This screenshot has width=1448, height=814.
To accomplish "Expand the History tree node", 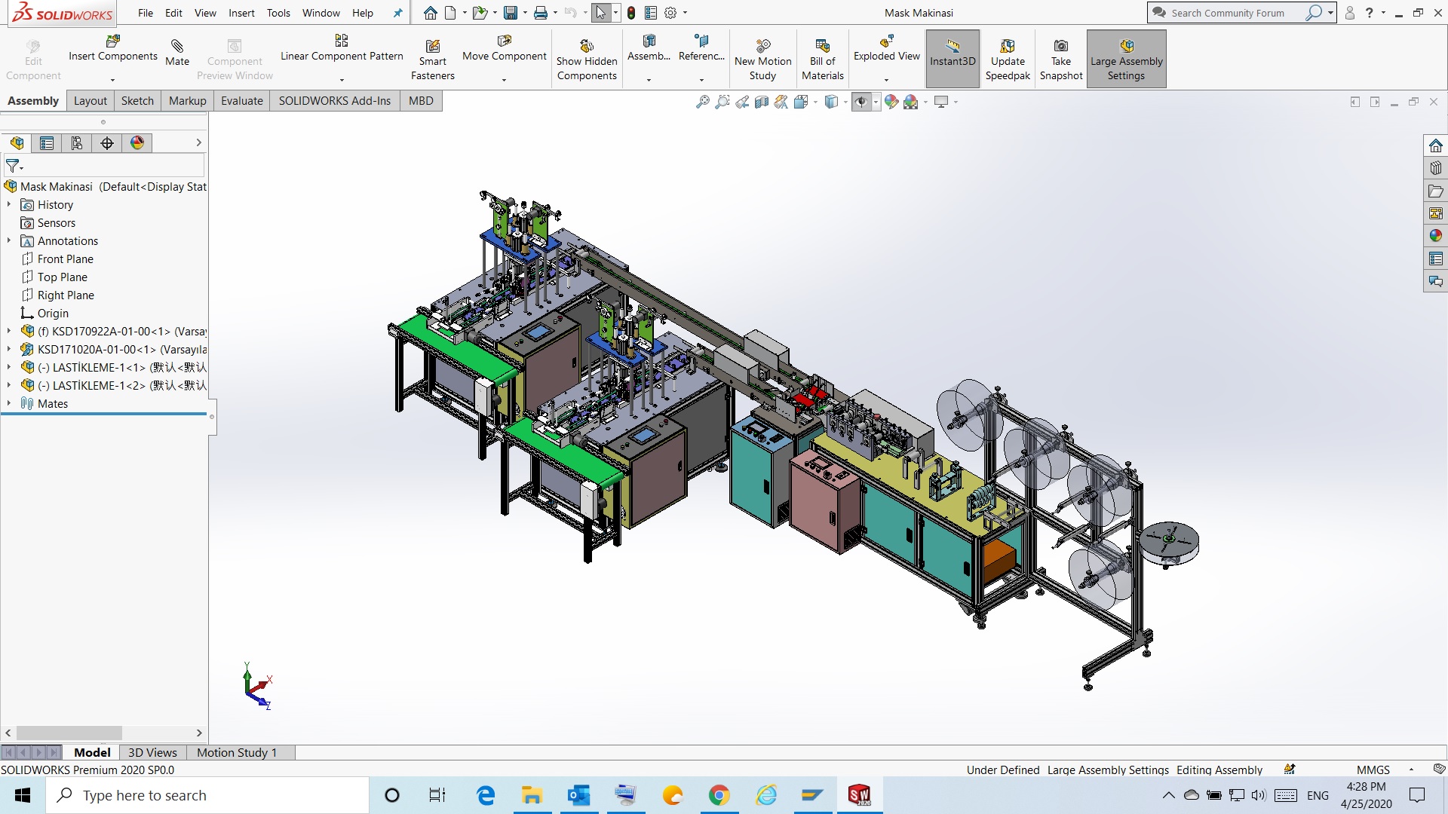I will [9, 204].
